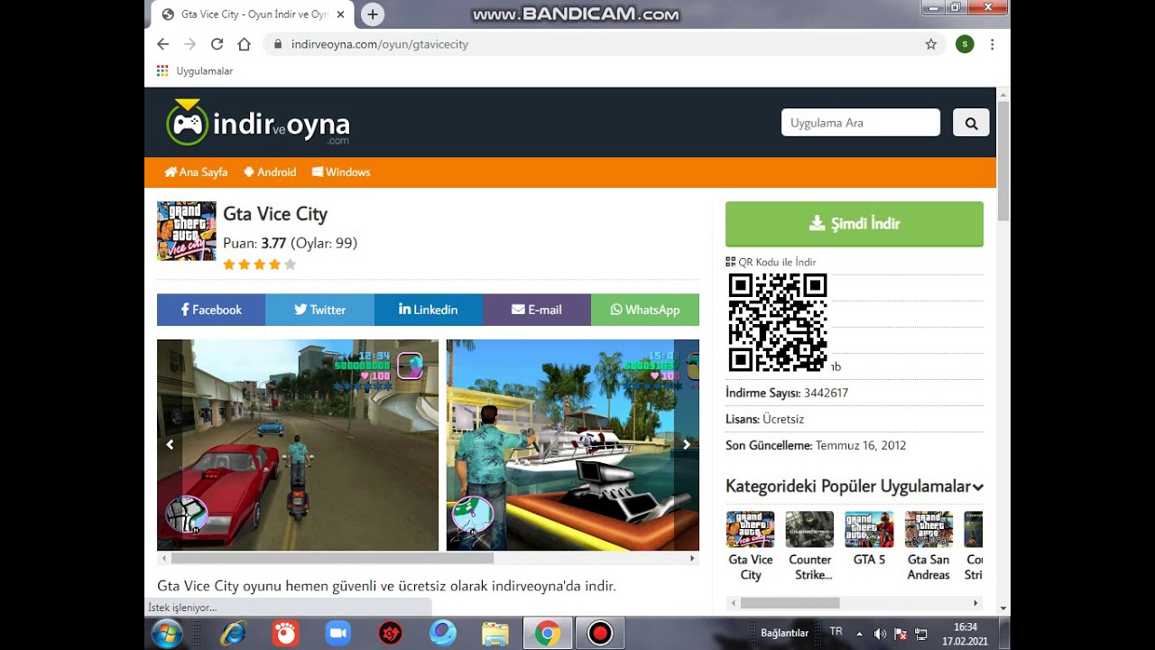Open the file explorer folder on taskbar
This screenshot has width=1155, height=650.
pos(494,634)
